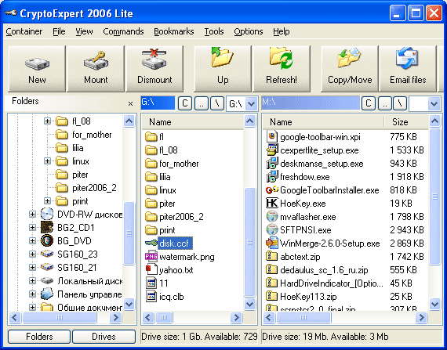447x350 pixels.
Task: Click the HoeKey.exe HK icon
Action: coord(271,203)
